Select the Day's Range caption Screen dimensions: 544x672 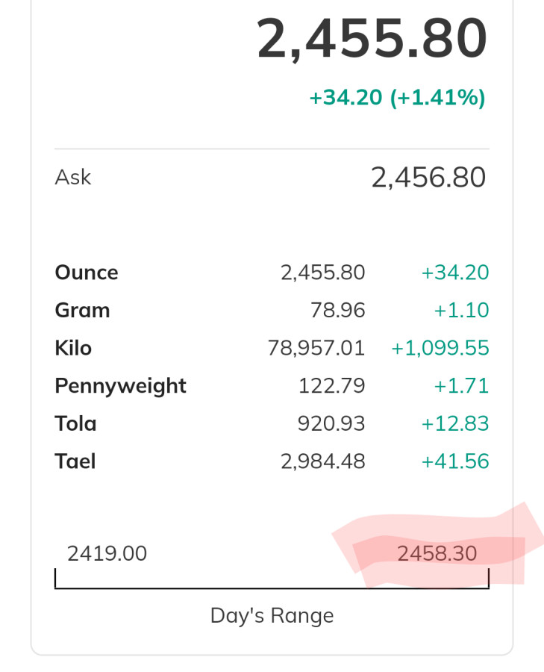272,616
